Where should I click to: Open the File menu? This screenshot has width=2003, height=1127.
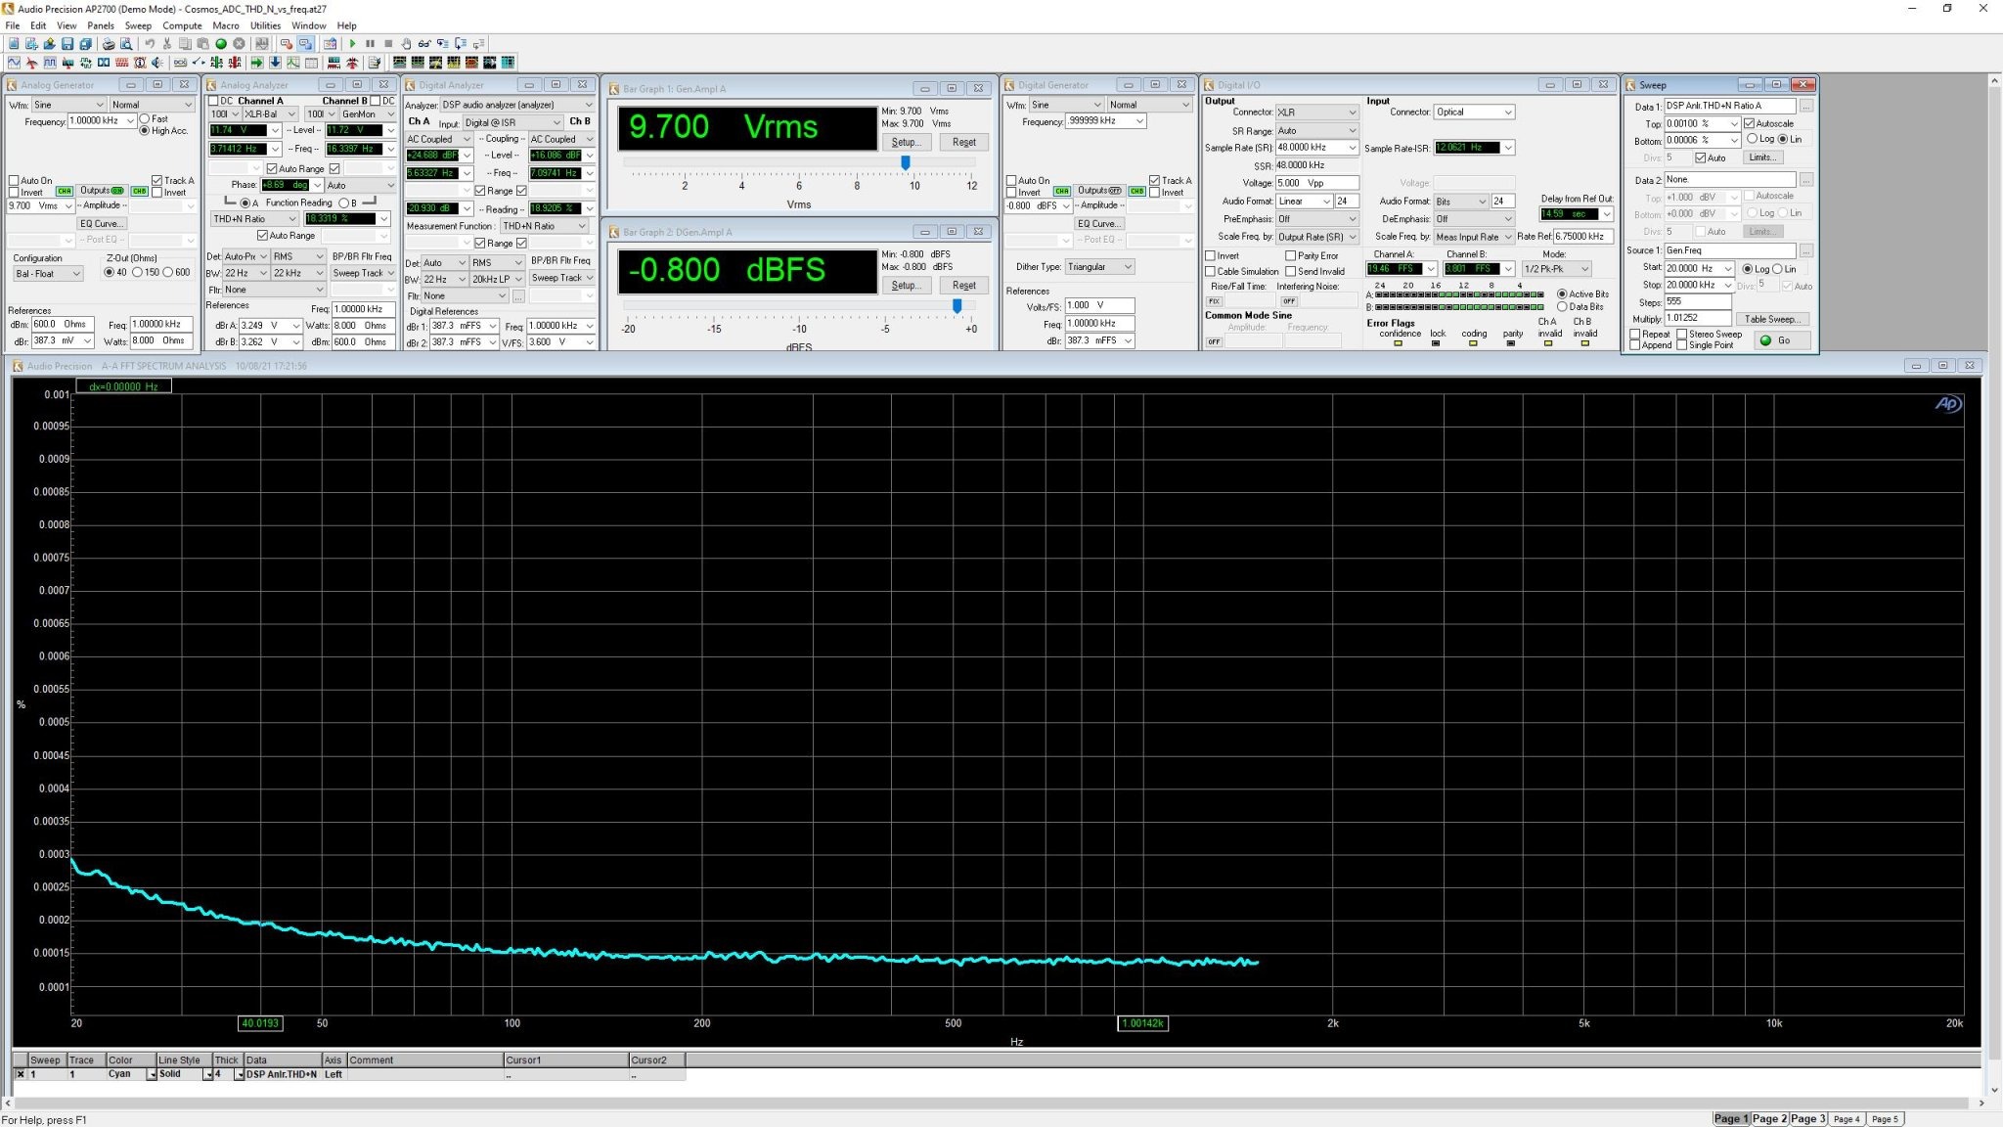(13, 25)
